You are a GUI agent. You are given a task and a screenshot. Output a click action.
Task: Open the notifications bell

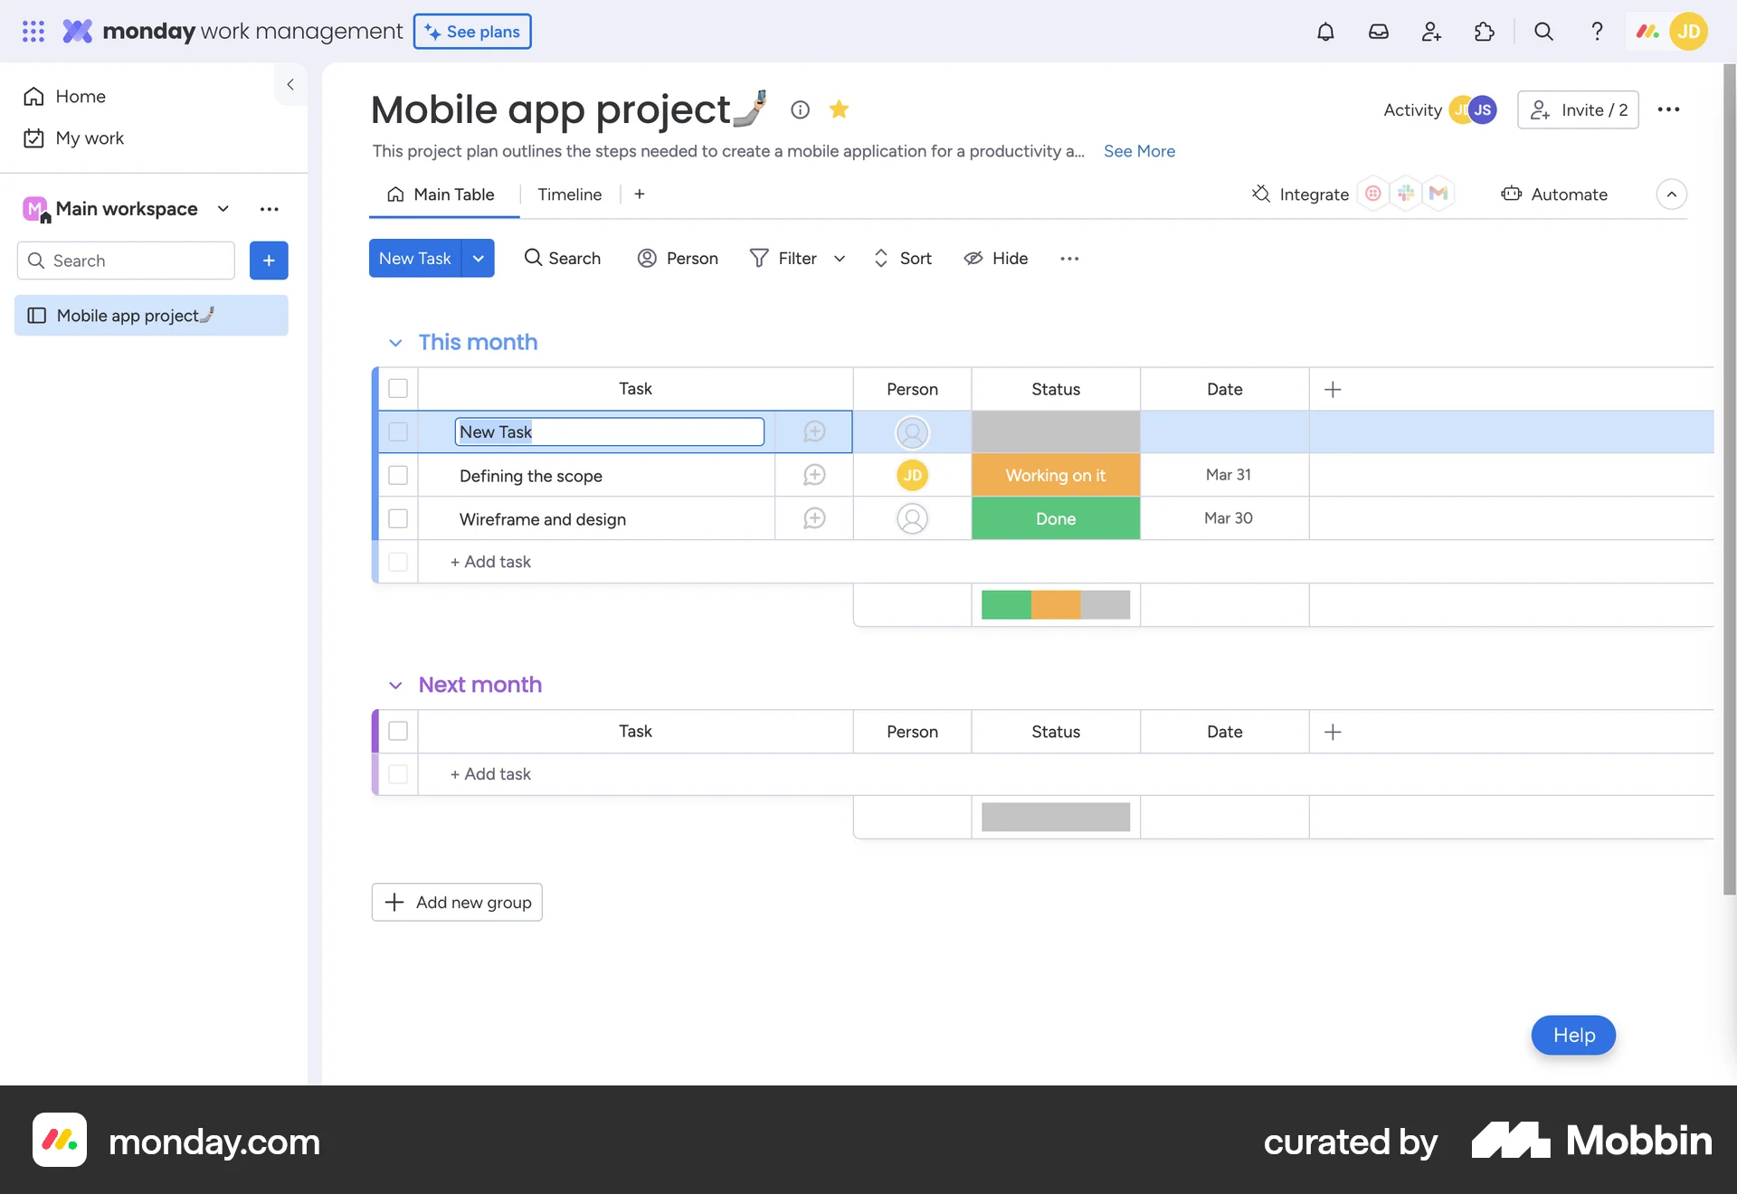tap(1326, 31)
